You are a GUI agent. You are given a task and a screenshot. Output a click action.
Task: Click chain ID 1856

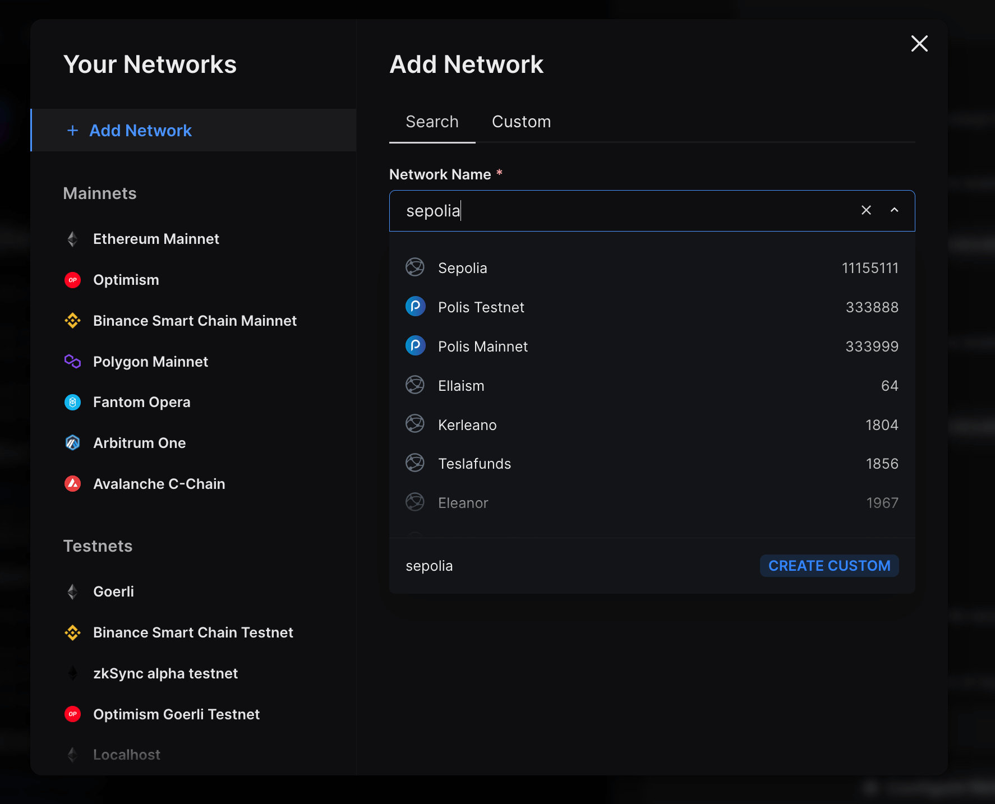[882, 464]
